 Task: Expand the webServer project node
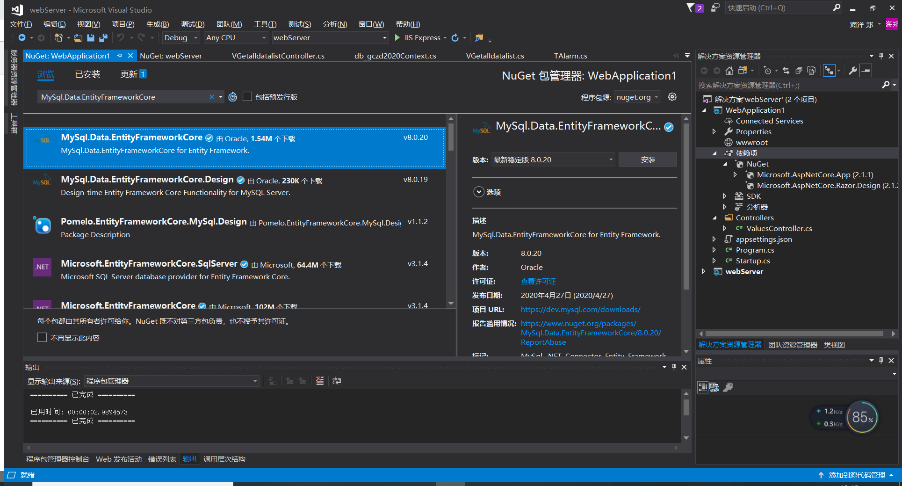coord(704,272)
